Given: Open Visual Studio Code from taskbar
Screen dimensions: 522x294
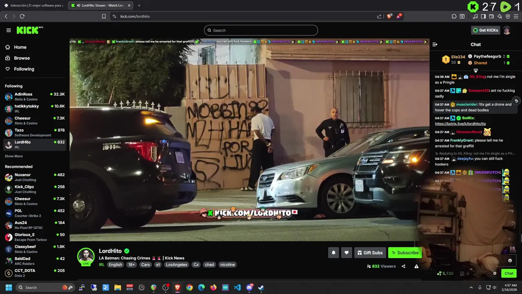Looking at the screenshot, I should tap(237, 287).
